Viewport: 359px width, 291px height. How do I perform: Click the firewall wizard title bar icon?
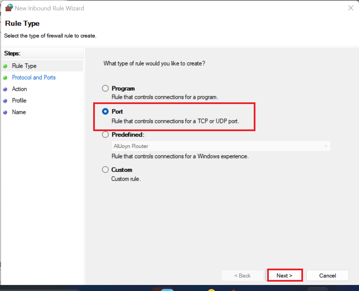[9, 8]
